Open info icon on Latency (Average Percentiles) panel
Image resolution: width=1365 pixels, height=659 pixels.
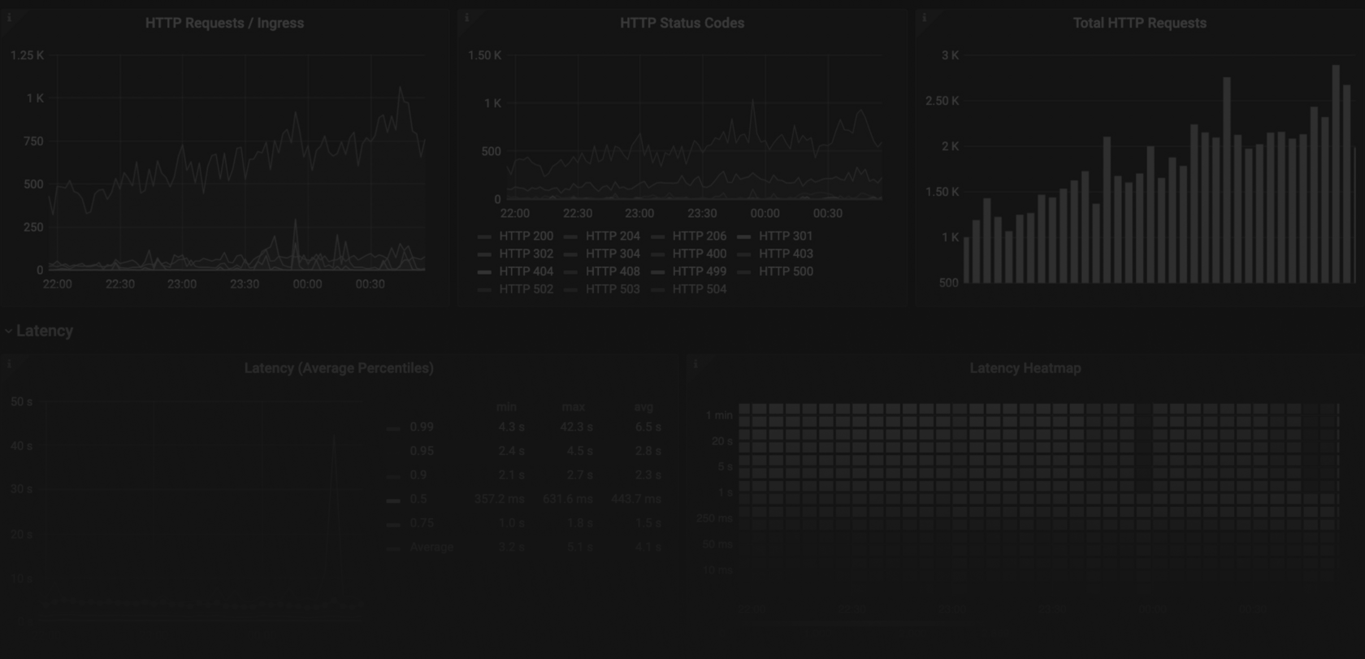(x=9, y=363)
